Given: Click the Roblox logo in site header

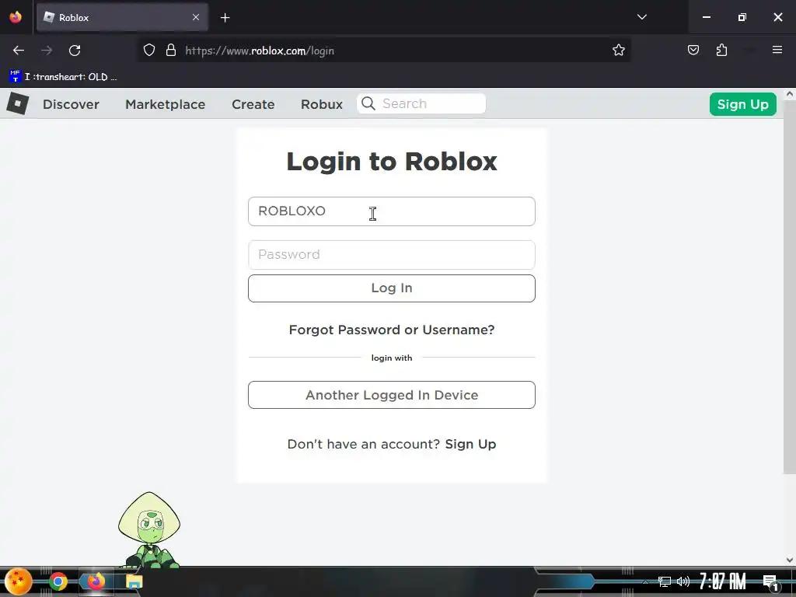Looking at the screenshot, I should [17, 103].
